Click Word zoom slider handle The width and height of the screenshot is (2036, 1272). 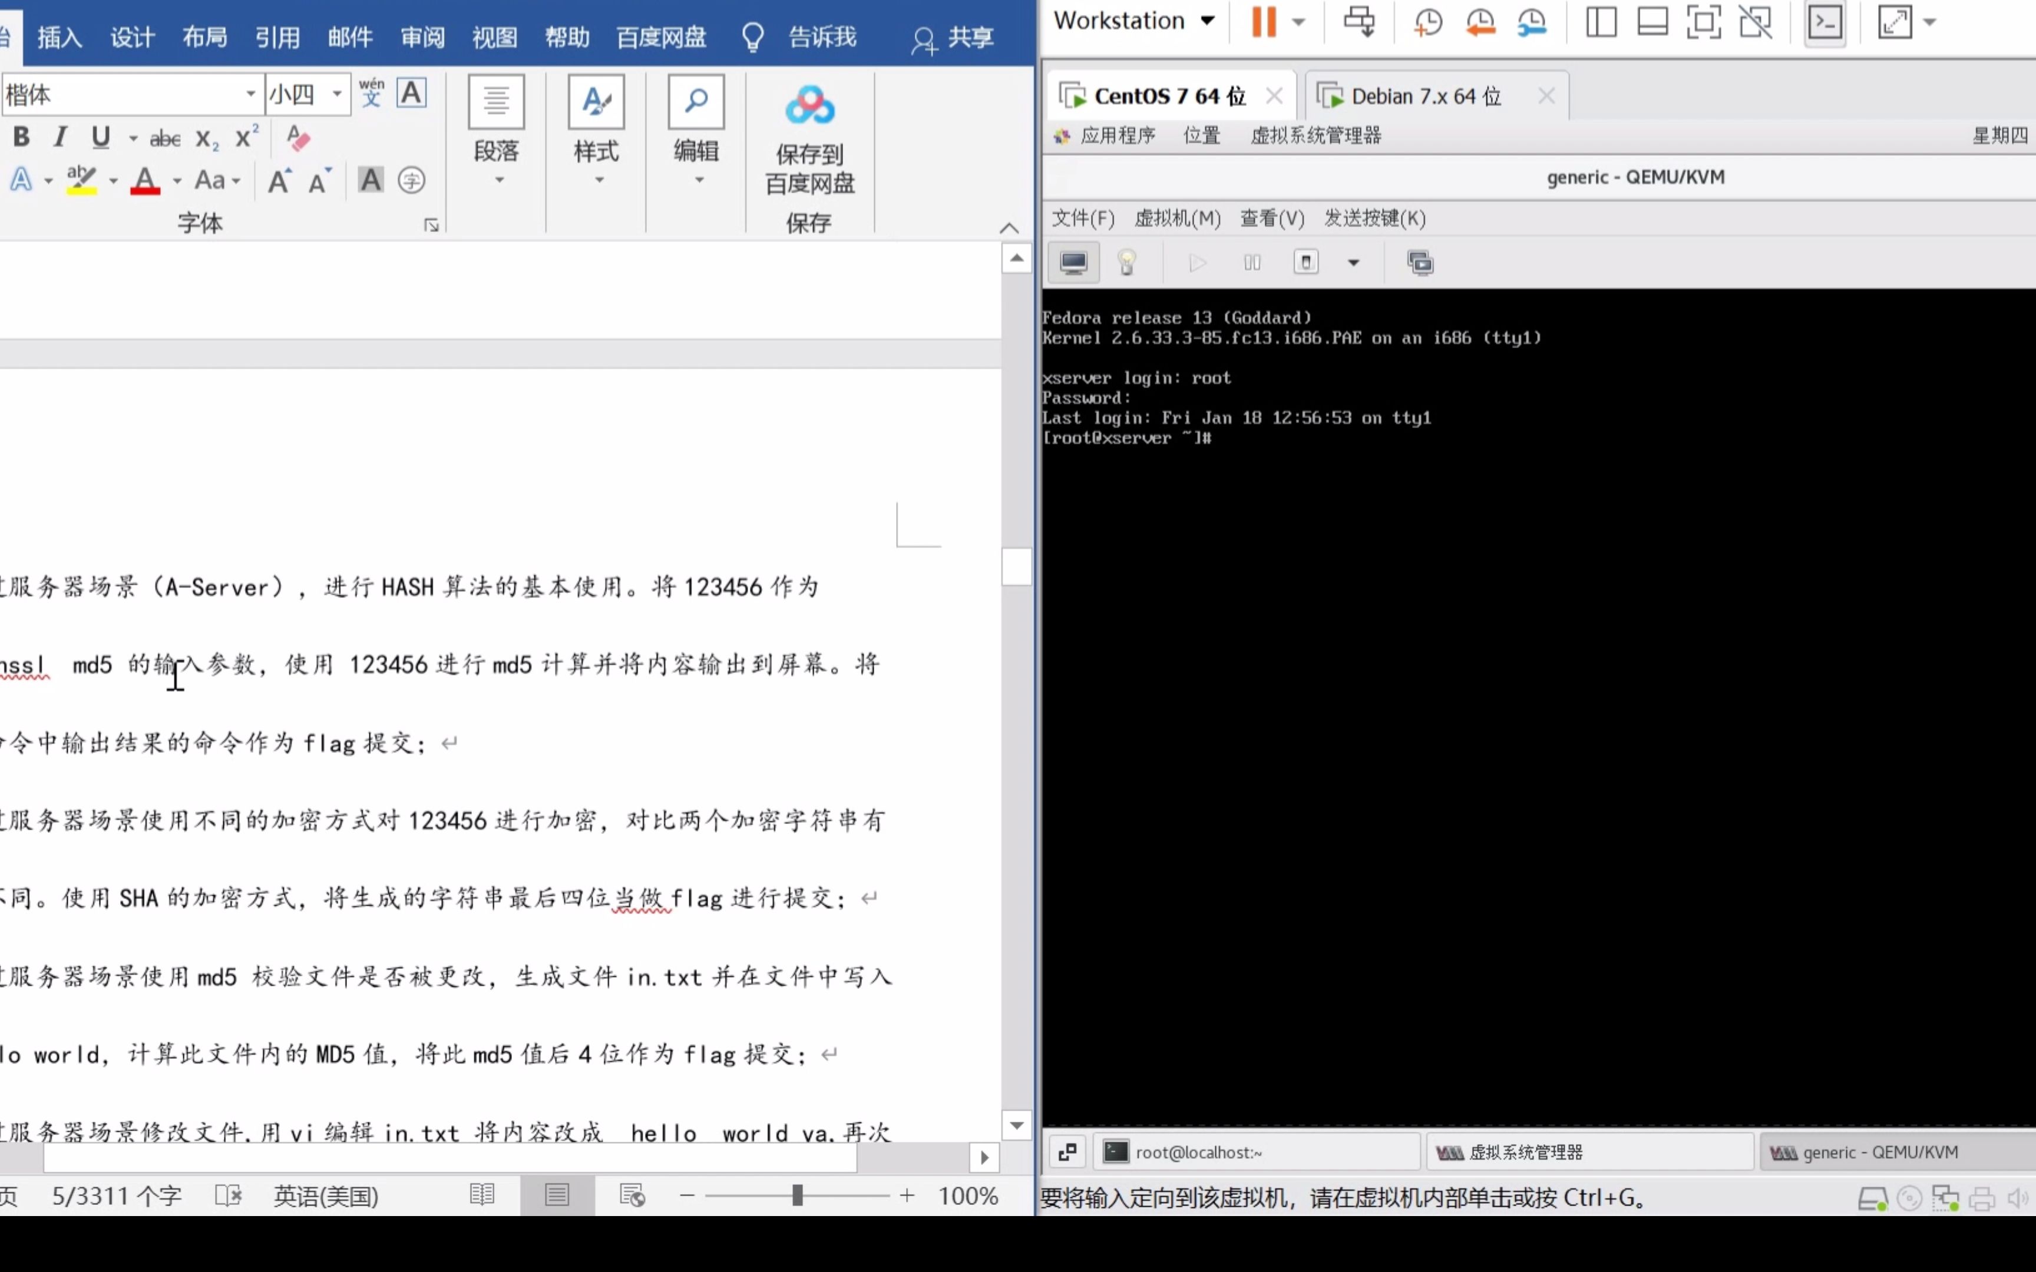(x=796, y=1195)
